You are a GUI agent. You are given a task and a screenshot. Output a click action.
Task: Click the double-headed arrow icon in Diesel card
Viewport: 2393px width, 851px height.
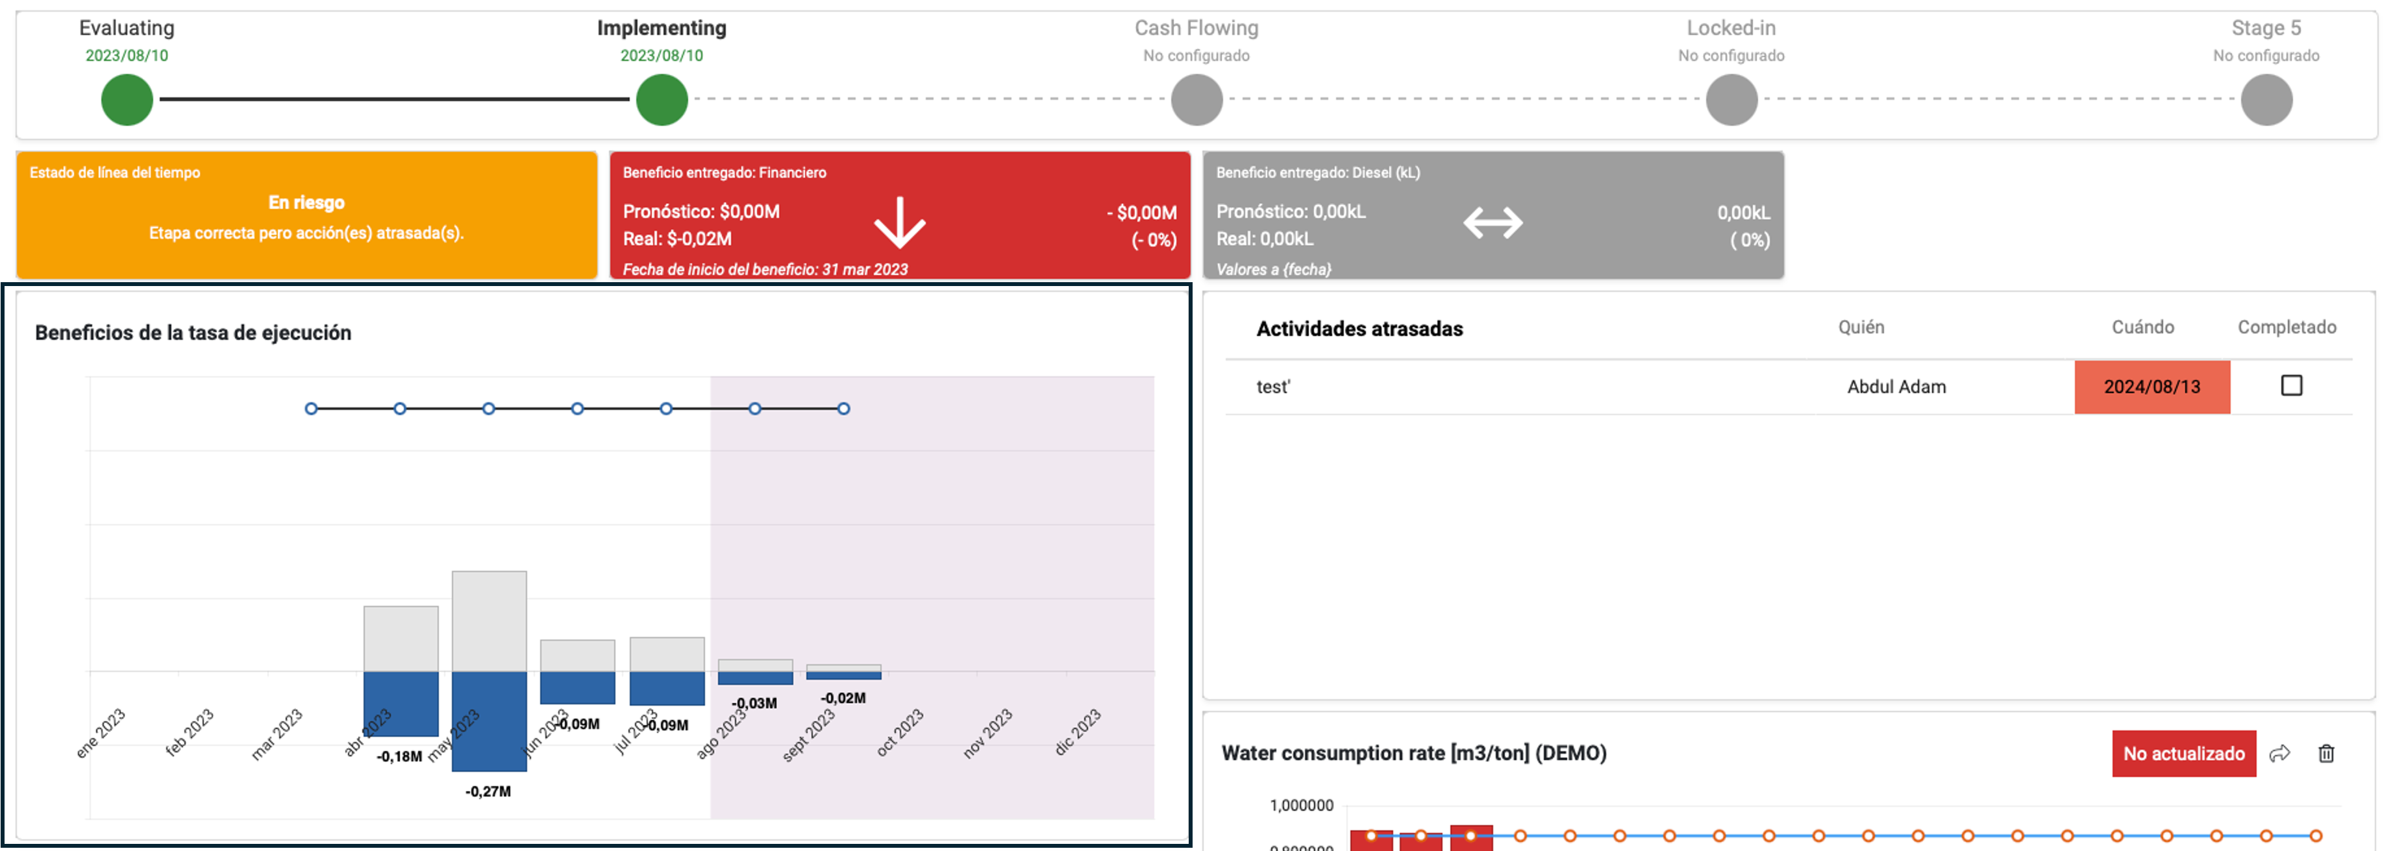[1492, 222]
